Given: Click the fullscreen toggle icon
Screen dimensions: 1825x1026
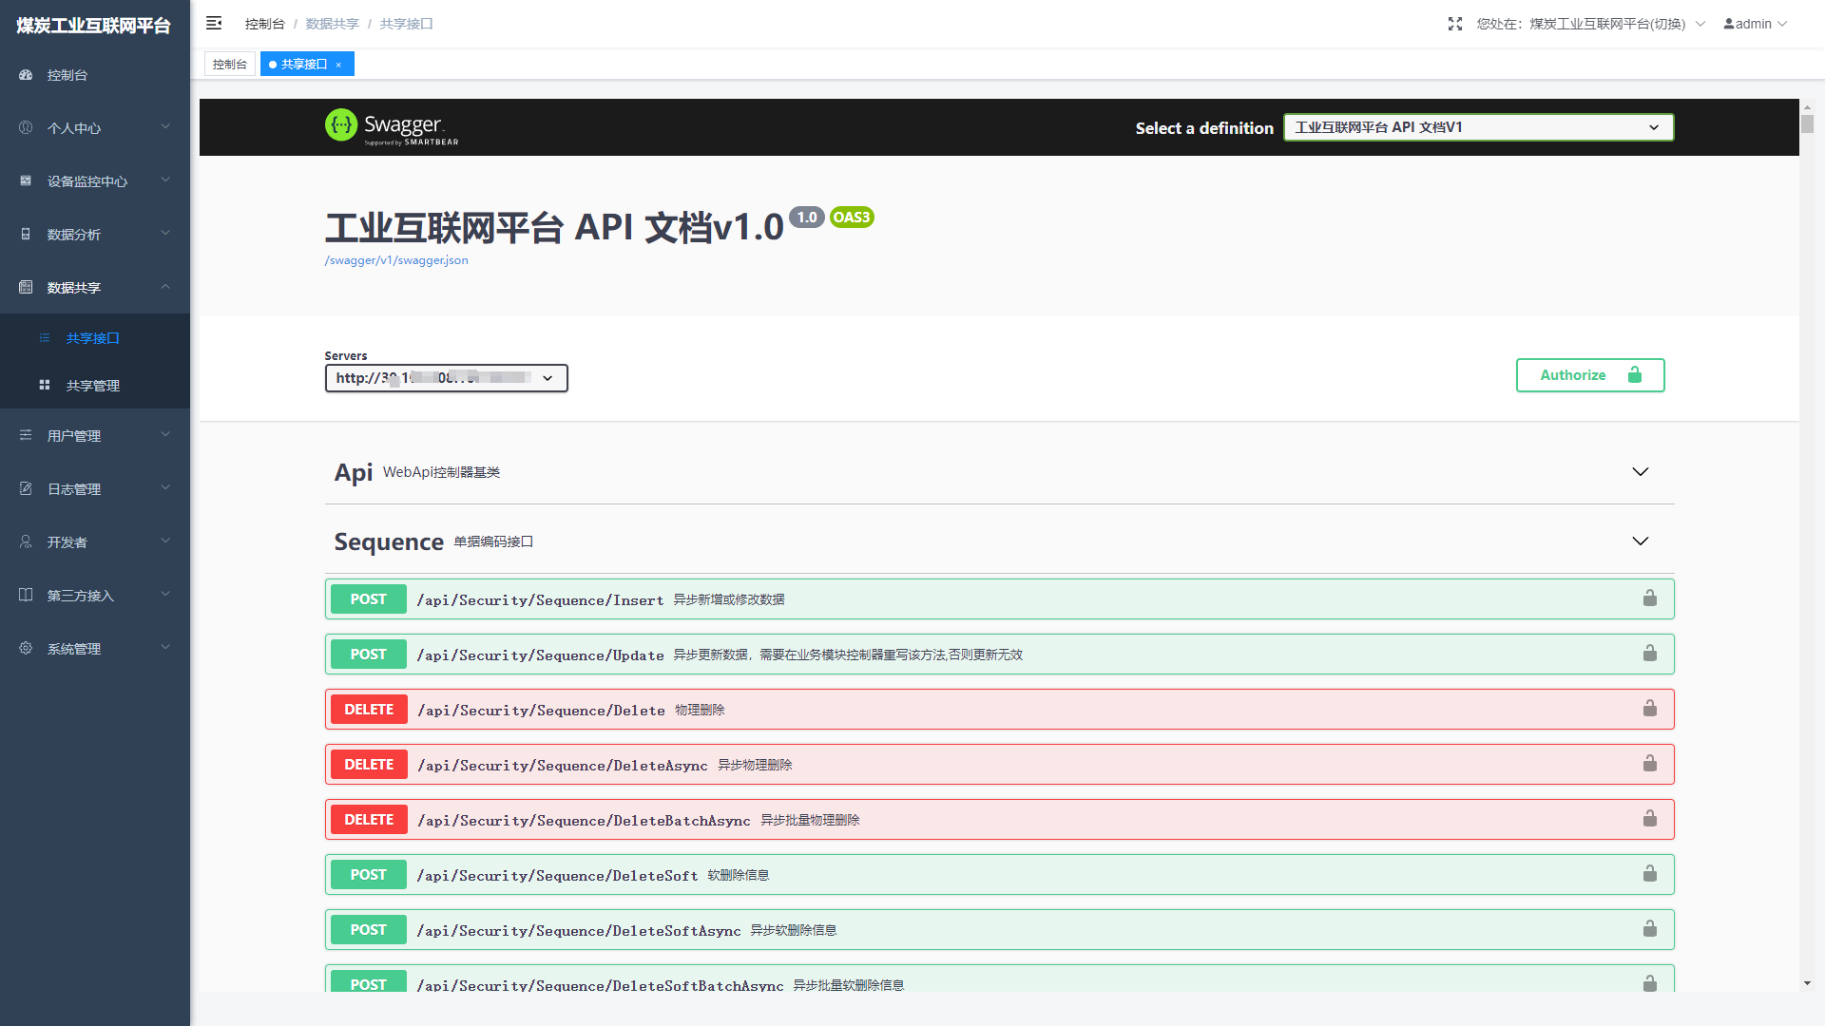Looking at the screenshot, I should (1454, 24).
